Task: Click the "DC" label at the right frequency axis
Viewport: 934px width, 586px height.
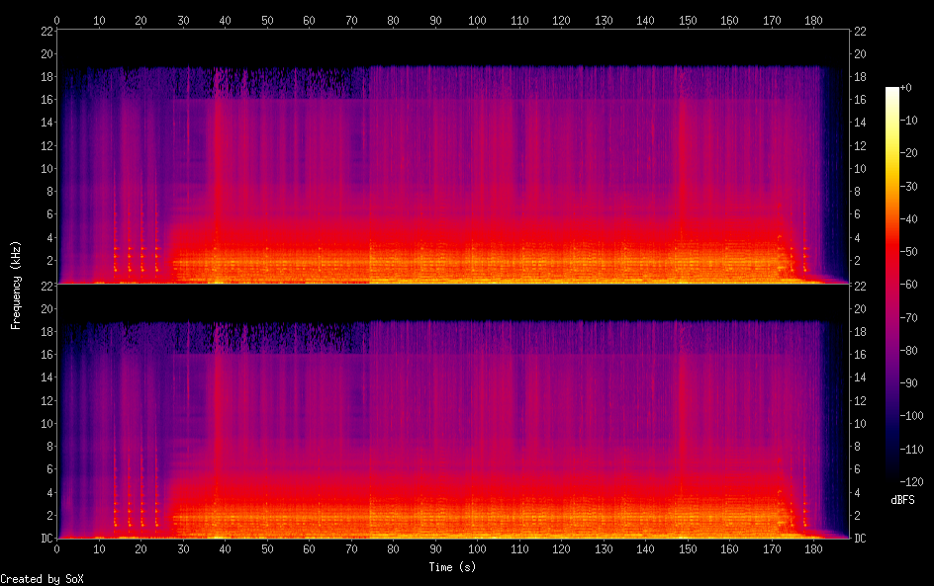Action: click(x=860, y=539)
